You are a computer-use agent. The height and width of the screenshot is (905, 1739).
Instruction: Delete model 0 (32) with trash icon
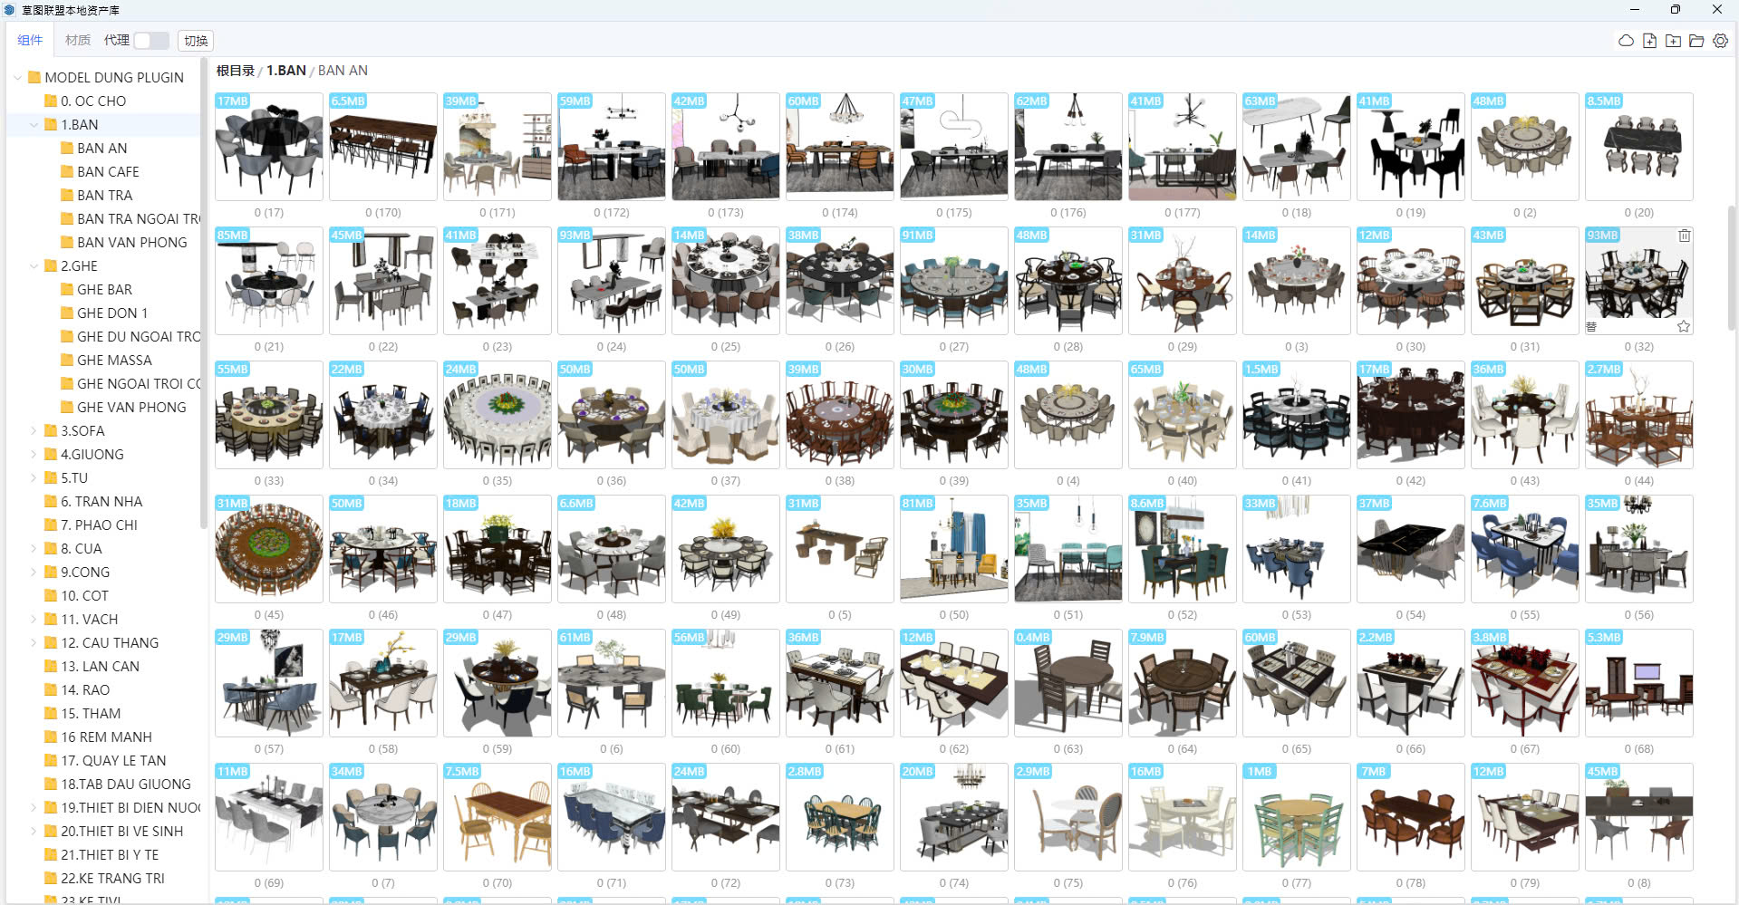pyautogui.click(x=1684, y=236)
